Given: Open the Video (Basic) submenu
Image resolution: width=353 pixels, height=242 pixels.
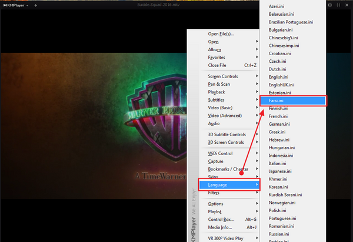Looking at the screenshot, I should coord(229,108).
